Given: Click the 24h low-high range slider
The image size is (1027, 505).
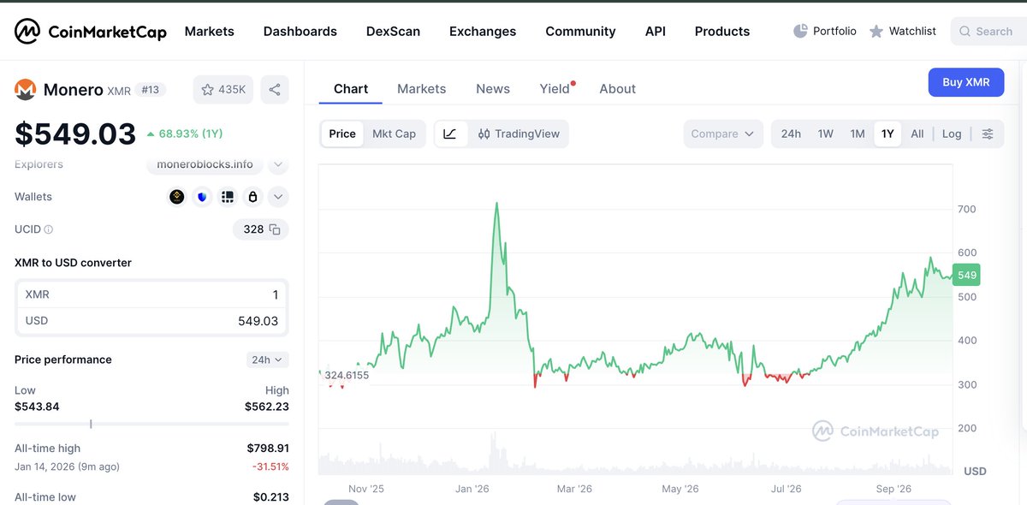Looking at the screenshot, I should tap(151, 424).
